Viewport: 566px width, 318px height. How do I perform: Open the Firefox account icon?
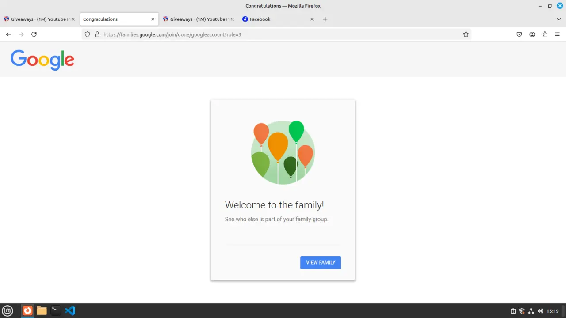[x=532, y=34]
